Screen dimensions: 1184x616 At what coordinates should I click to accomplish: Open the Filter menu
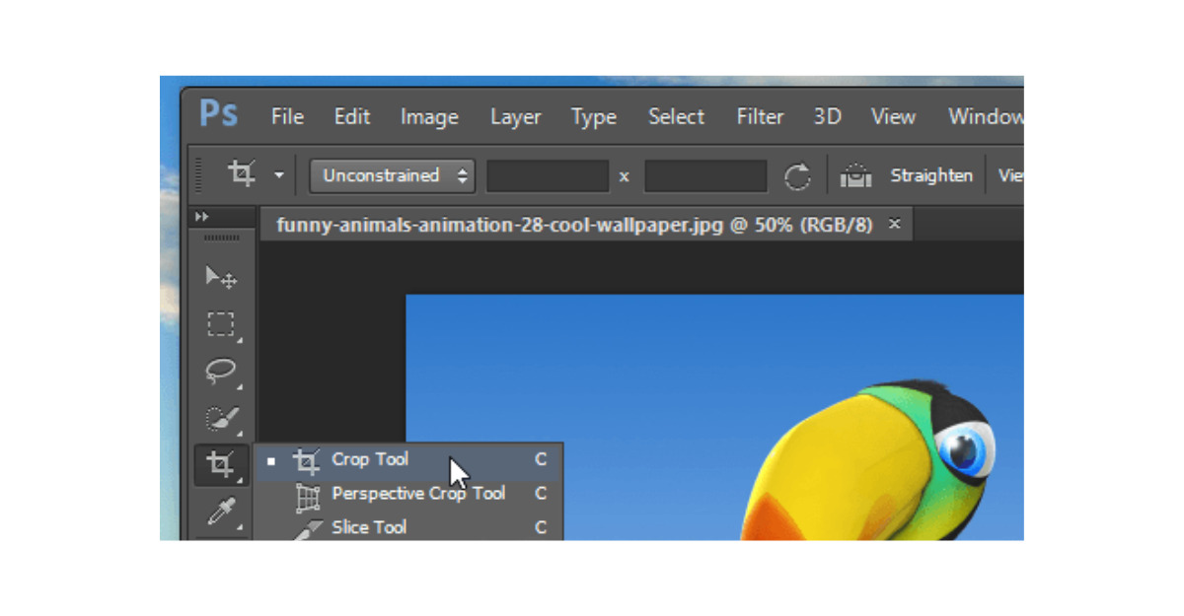point(760,116)
